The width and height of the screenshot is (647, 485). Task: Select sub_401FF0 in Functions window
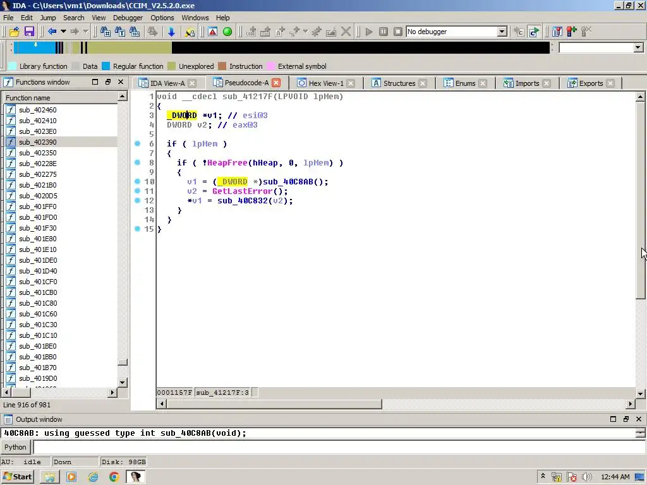37,207
